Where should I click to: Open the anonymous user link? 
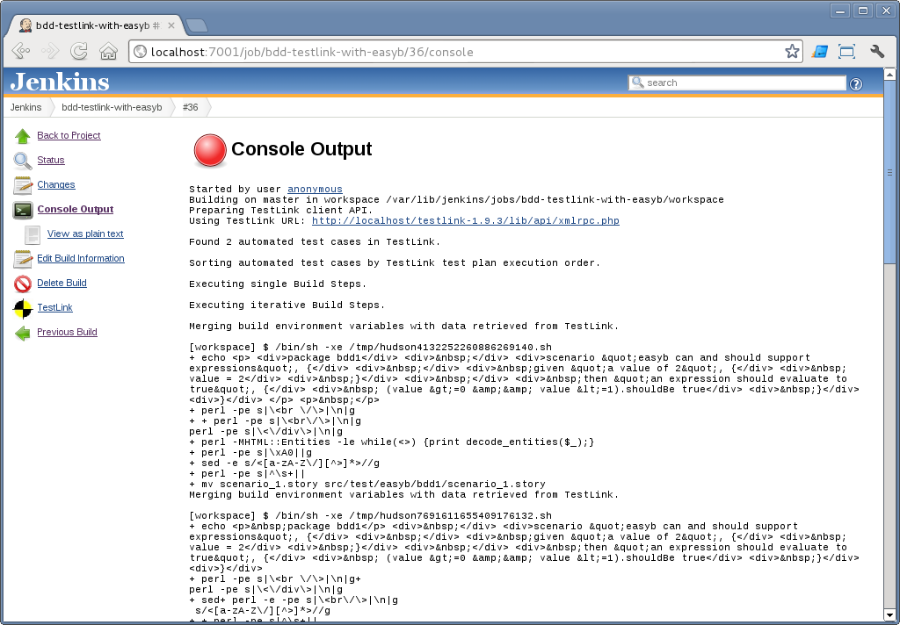pos(315,189)
